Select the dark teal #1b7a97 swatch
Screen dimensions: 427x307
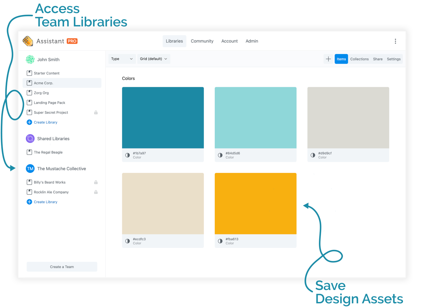point(163,118)
